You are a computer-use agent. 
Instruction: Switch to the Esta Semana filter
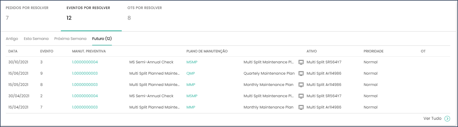tap(36, 38)
